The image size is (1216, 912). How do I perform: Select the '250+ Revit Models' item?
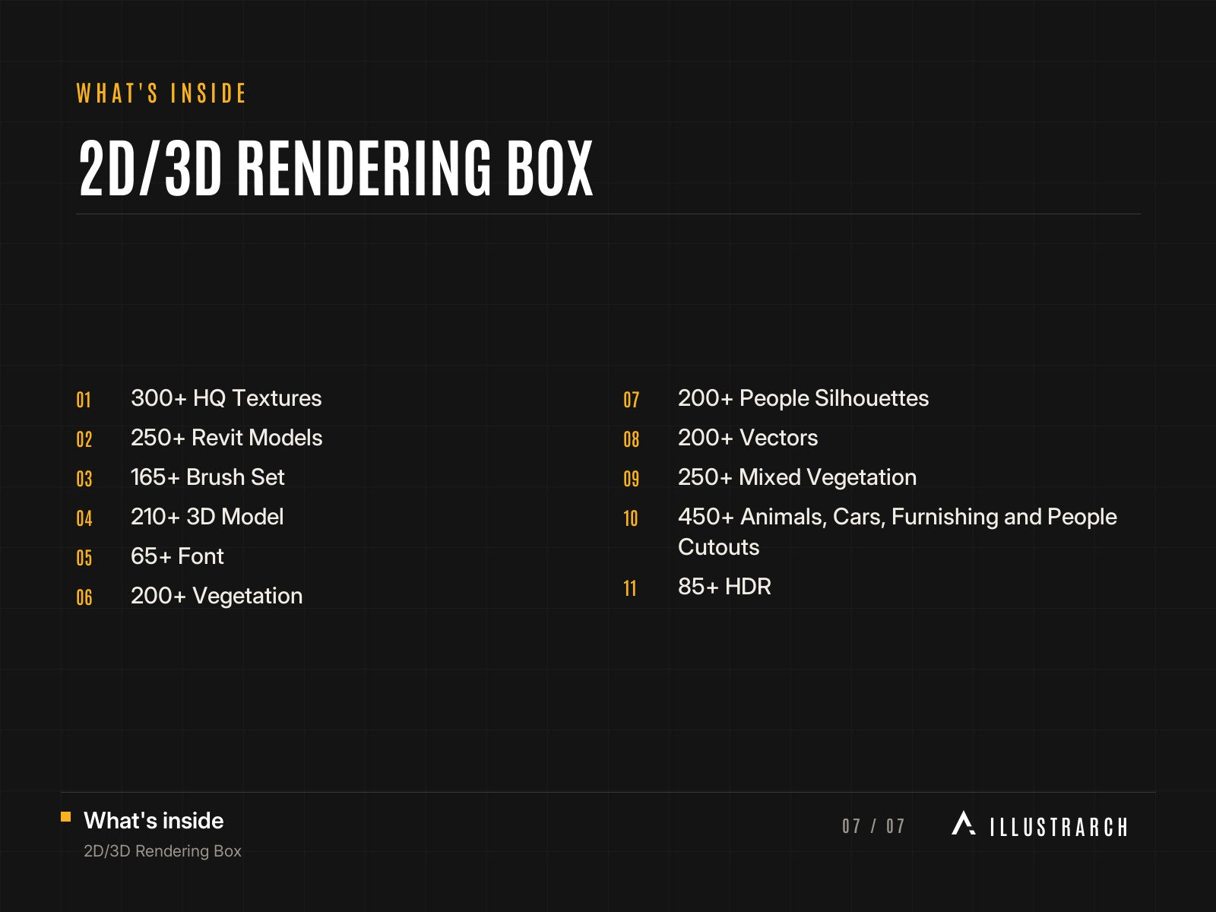pos(226,438)
